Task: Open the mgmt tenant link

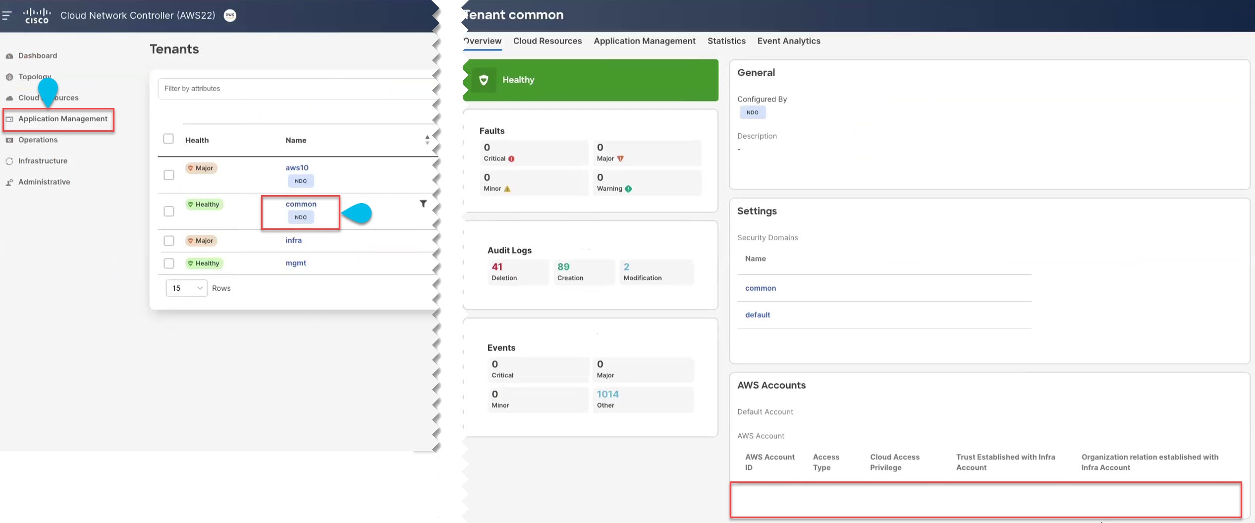Action: pyautogui.click(x=296, y=263)
